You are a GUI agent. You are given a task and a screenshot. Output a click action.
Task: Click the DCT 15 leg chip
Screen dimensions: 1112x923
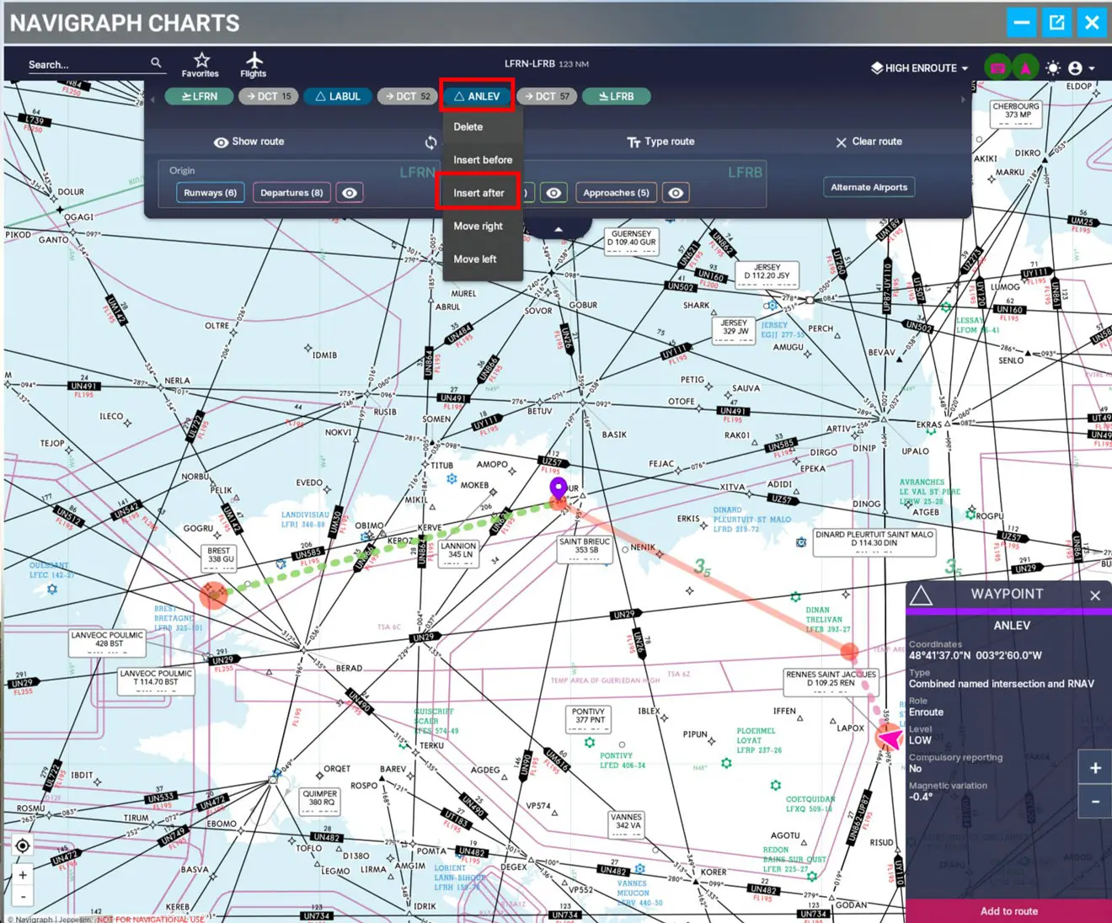coord(268,97)
